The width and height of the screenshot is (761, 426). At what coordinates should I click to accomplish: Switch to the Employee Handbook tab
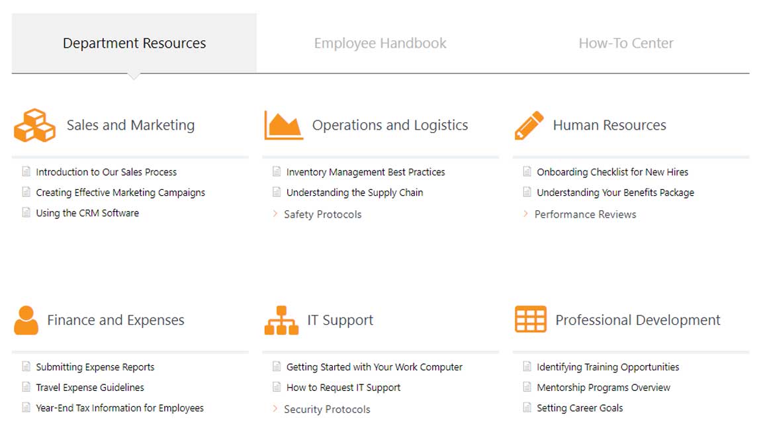click(x=380, y=44)
